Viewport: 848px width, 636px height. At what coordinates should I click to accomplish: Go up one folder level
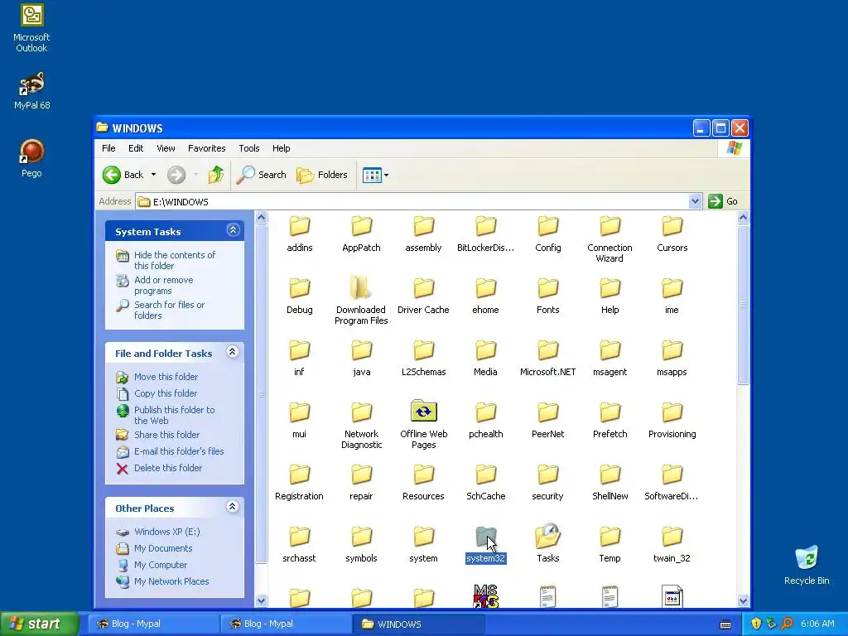(216, 175)
